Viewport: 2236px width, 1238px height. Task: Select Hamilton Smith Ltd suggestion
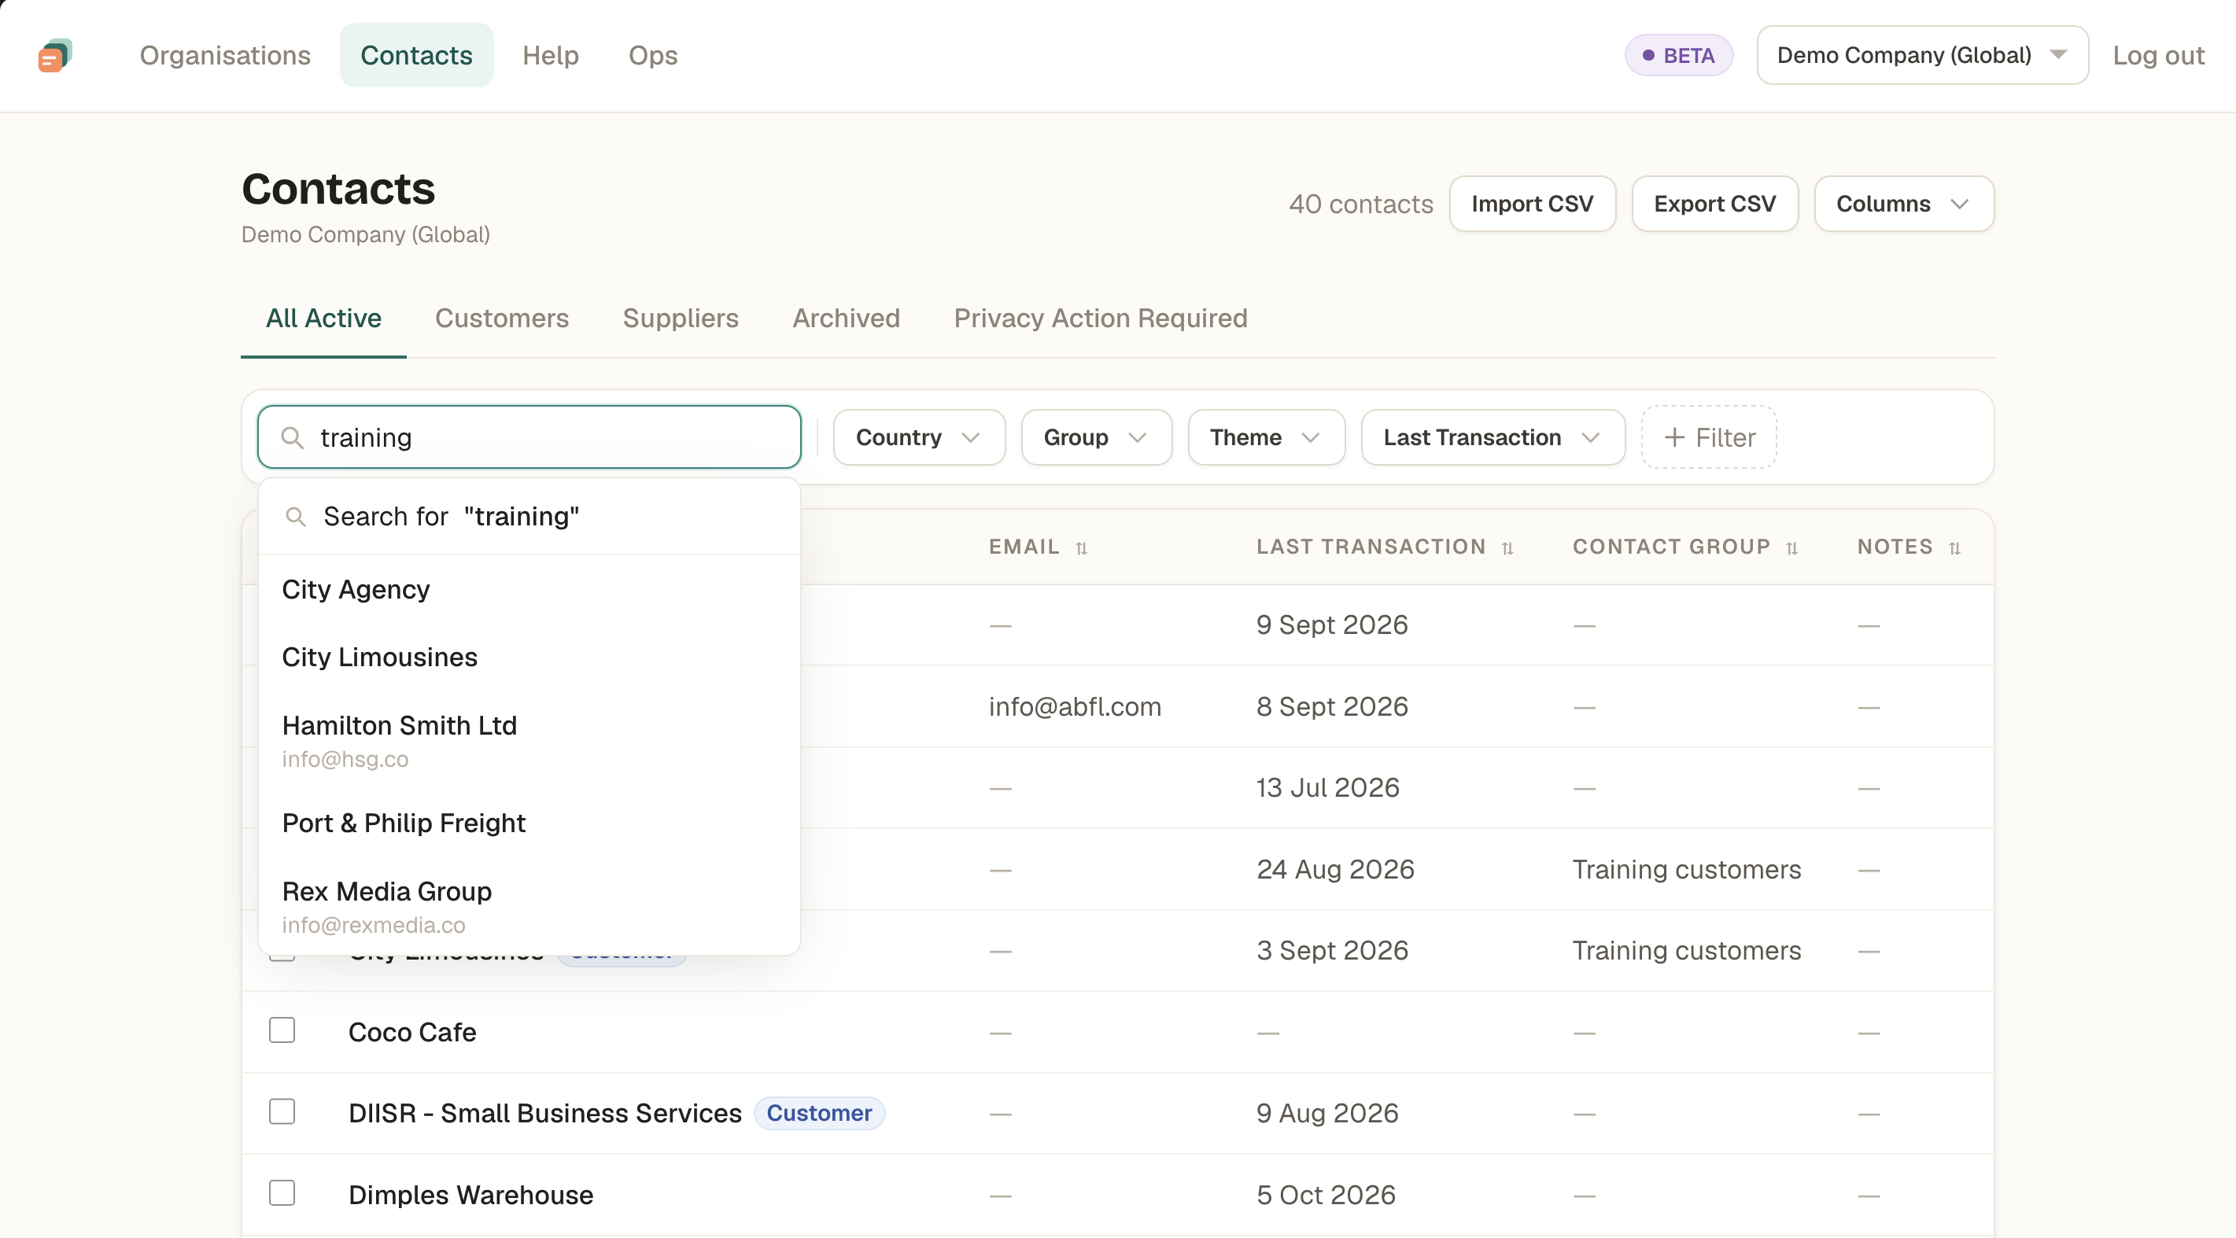point(529,741)
